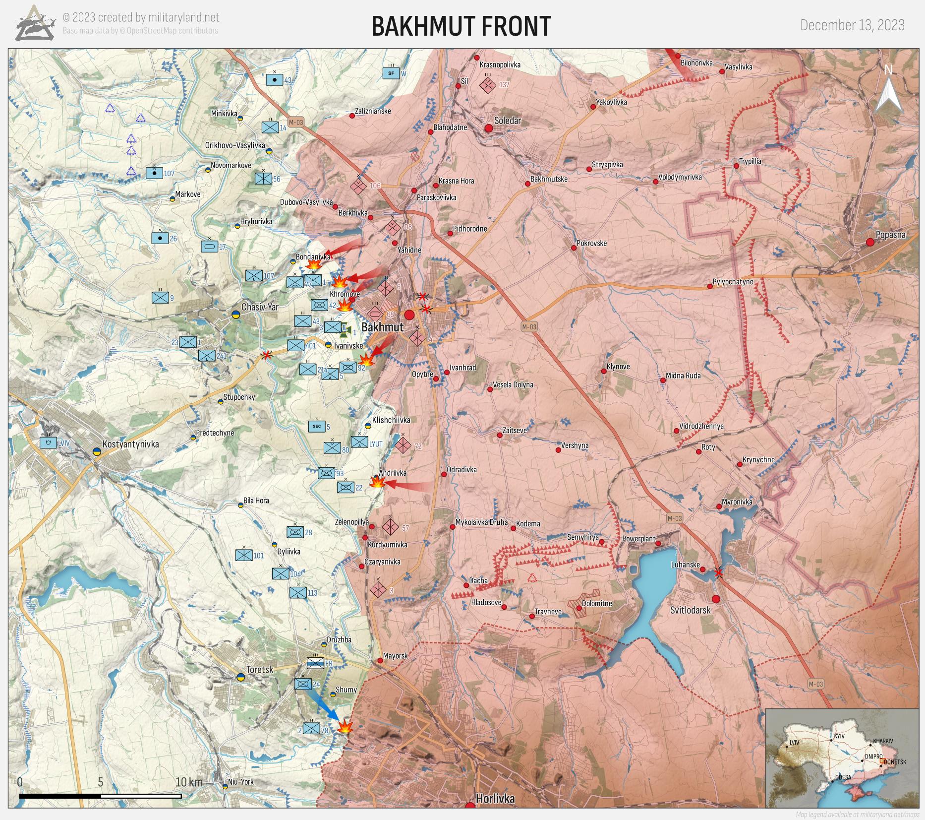The height and width of the screenshot is (820, 925).
Task: Click the Popasna city marker
Action: click(x=869, y=242)
